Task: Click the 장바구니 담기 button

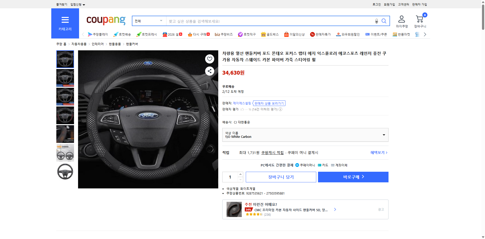Action: point(281,177)
